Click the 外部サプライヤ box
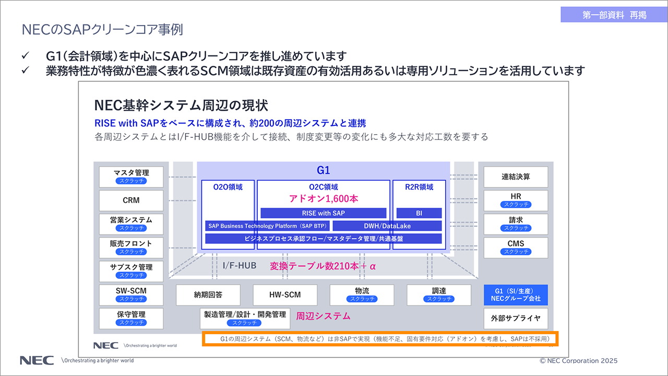 click(516, 319)
